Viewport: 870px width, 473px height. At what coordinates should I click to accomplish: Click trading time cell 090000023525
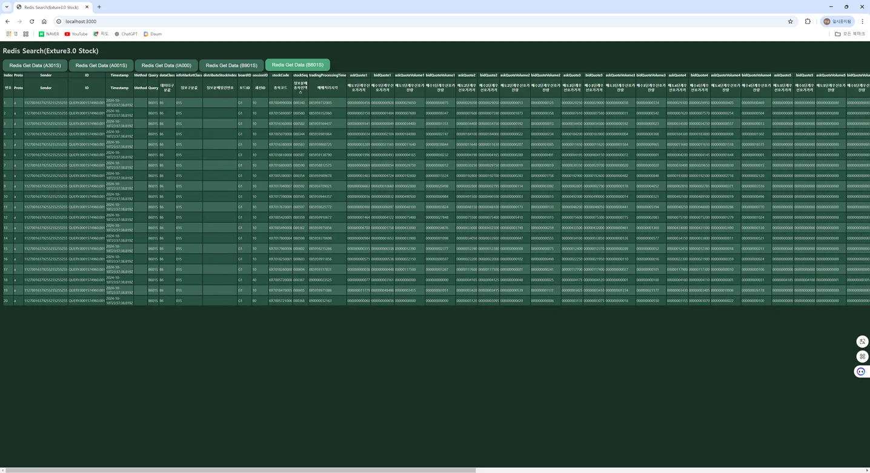click(x=327, y=280)
